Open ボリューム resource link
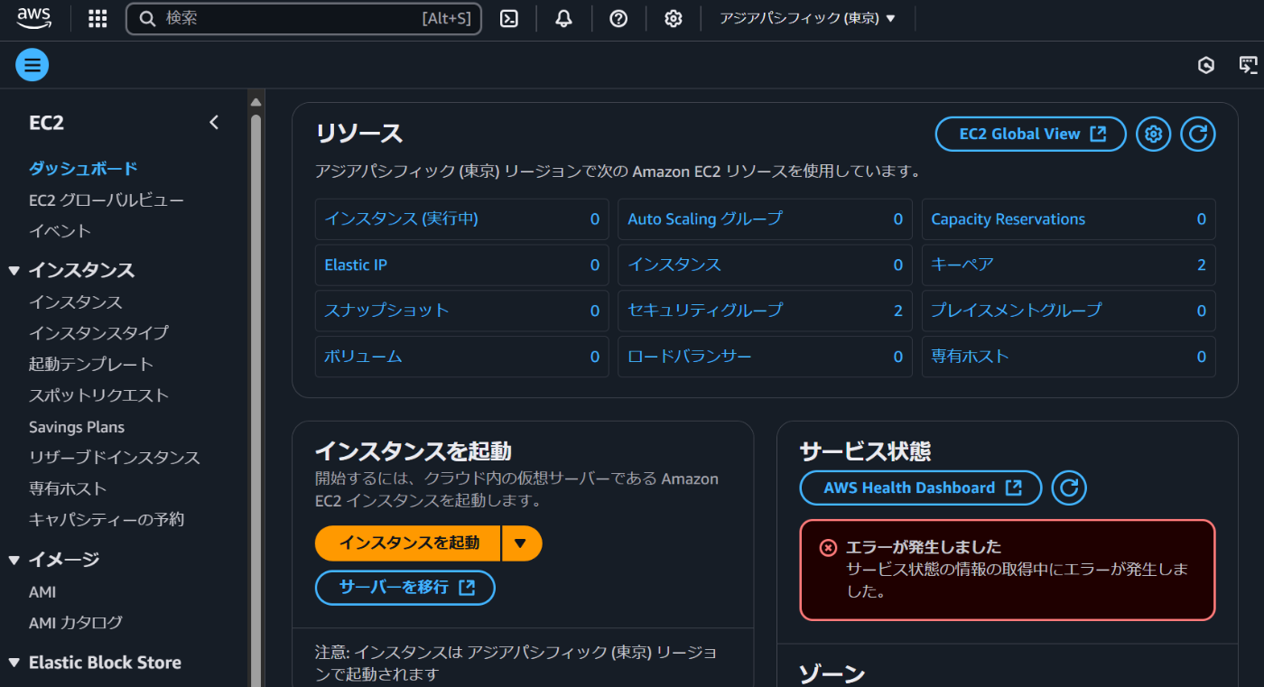This screenshot has height=687, width=1264. [x=363, y=357]
